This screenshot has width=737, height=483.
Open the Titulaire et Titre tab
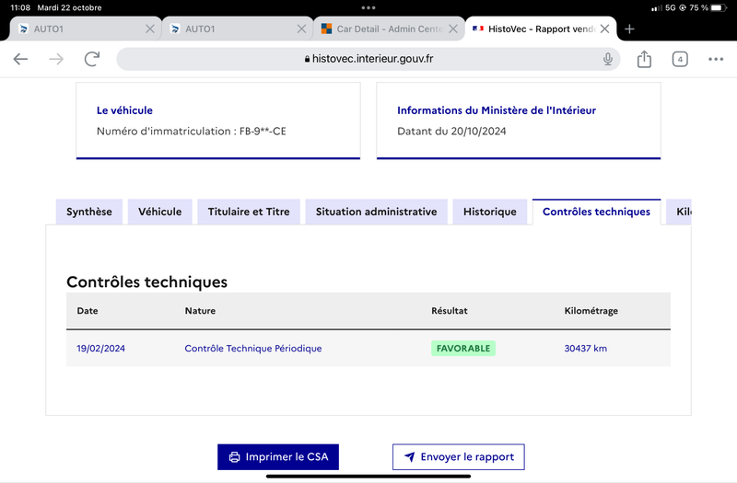tap(249, 212)
